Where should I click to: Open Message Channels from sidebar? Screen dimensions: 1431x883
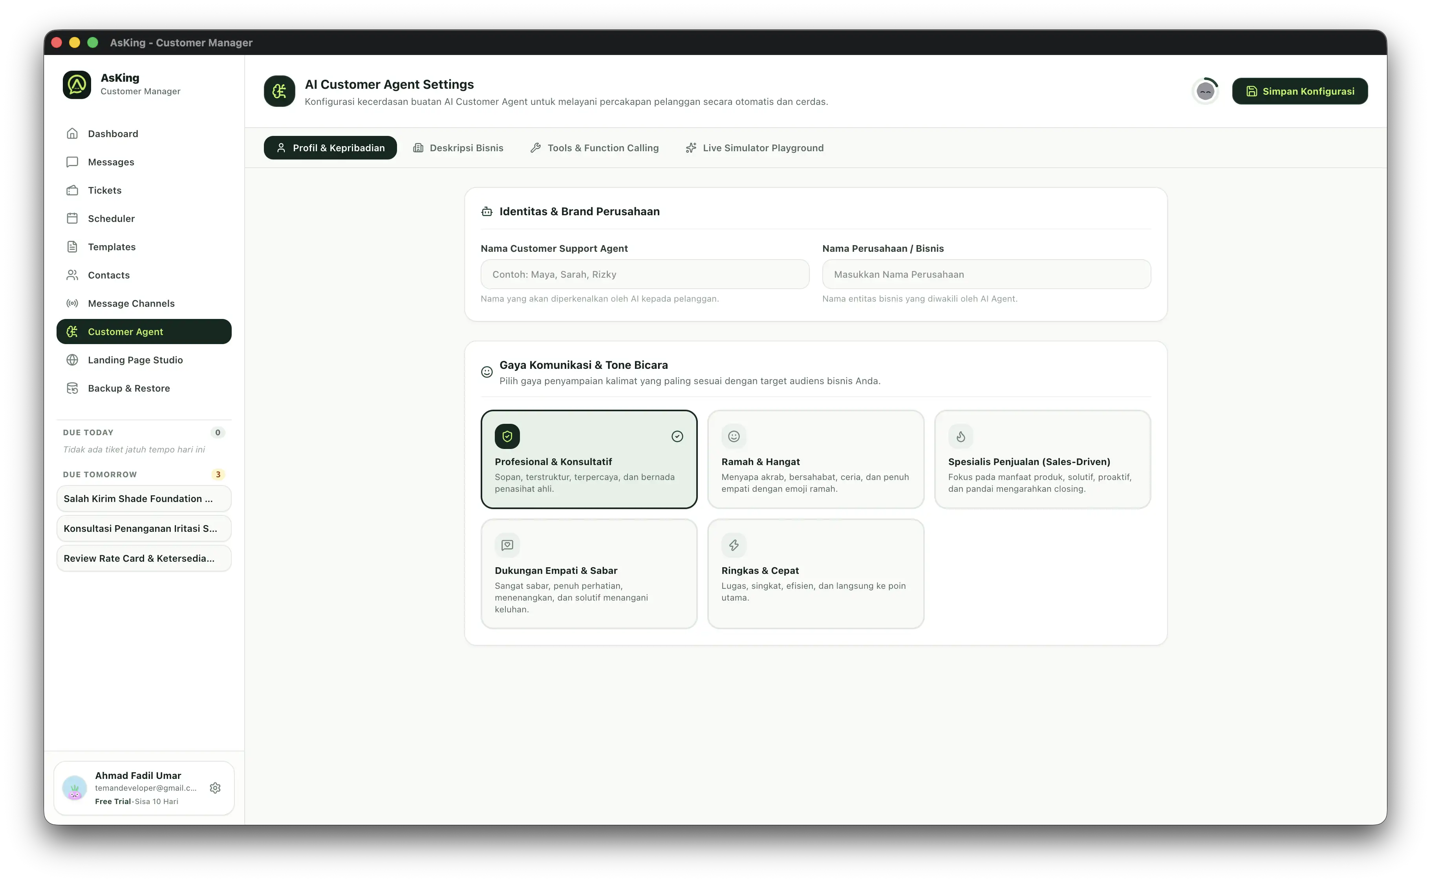point(144,304)
